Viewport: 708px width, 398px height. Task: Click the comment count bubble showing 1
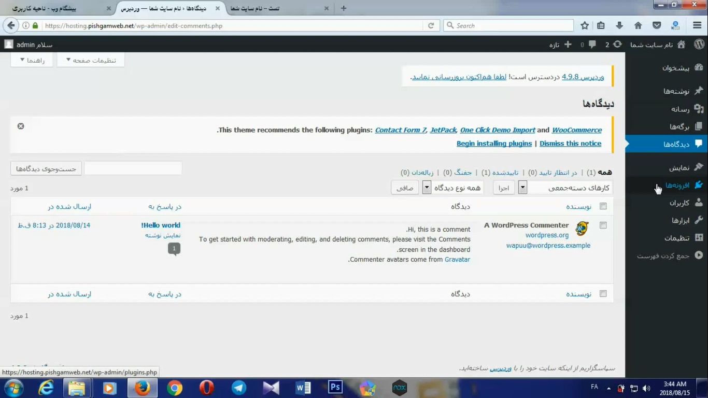(x=174, y=249)
